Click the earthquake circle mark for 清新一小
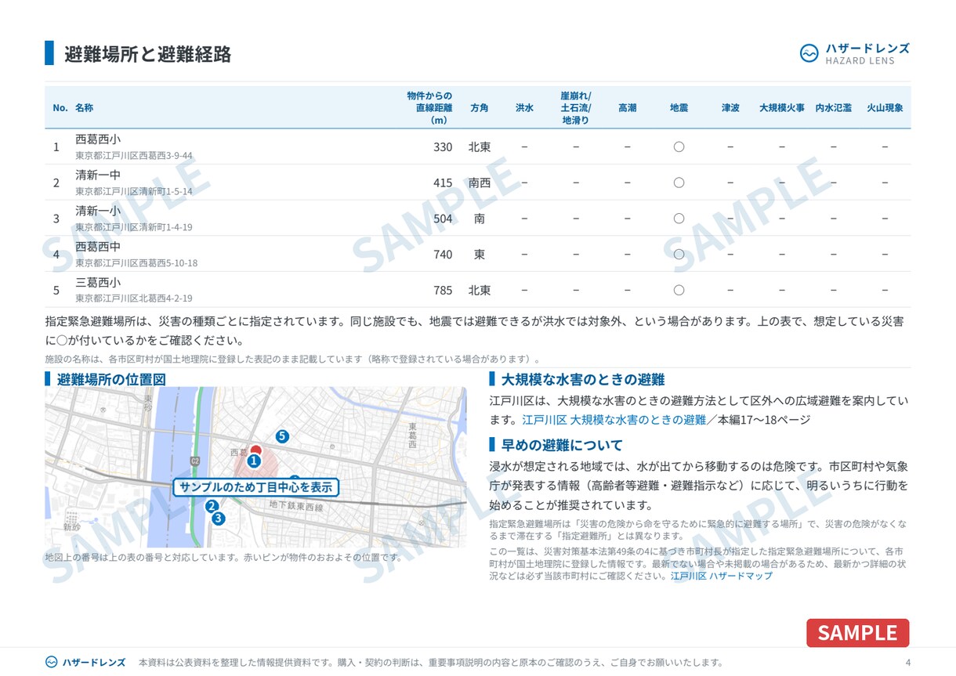 pyautogui.click(x=679, y=219)
